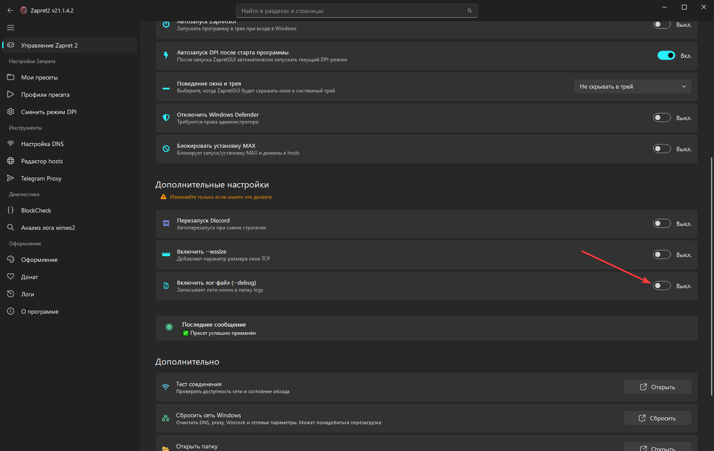Focus the Найти в разделах и страницах search field
The width and height of the screenshot is (714, 451).
click(x=357, y=11)
